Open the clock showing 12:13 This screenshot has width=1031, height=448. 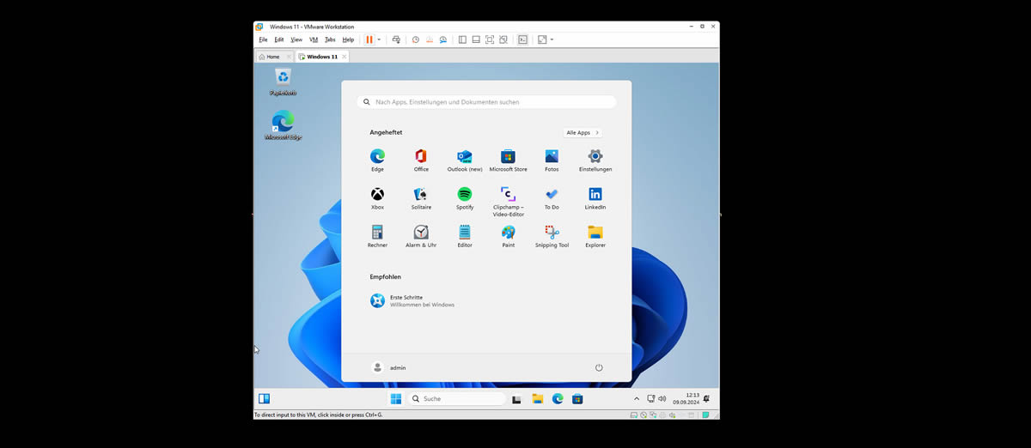coord(686,399)
